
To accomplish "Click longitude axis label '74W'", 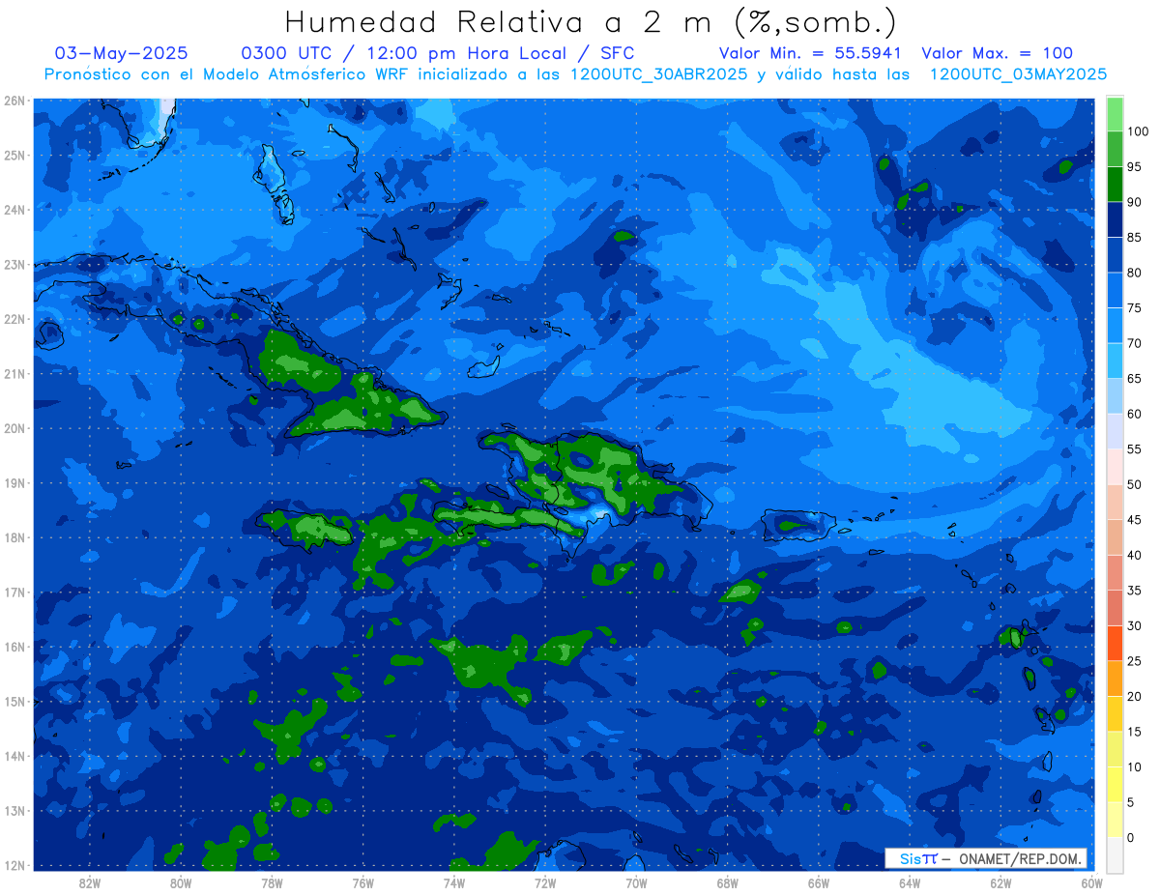I will tap(454, 882).
